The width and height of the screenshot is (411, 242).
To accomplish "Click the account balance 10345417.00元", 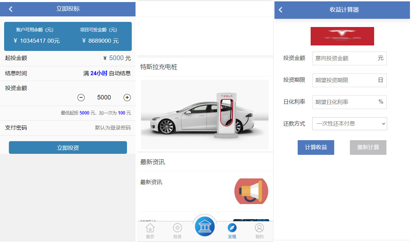I will pyautogui.click(x=37, y=41).
